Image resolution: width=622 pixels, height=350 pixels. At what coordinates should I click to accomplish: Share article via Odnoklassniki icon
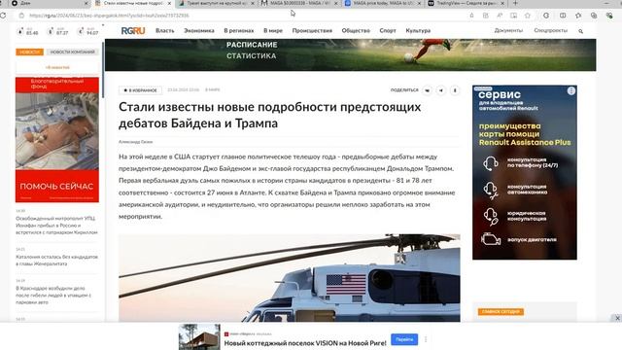[x=455, y=90]
